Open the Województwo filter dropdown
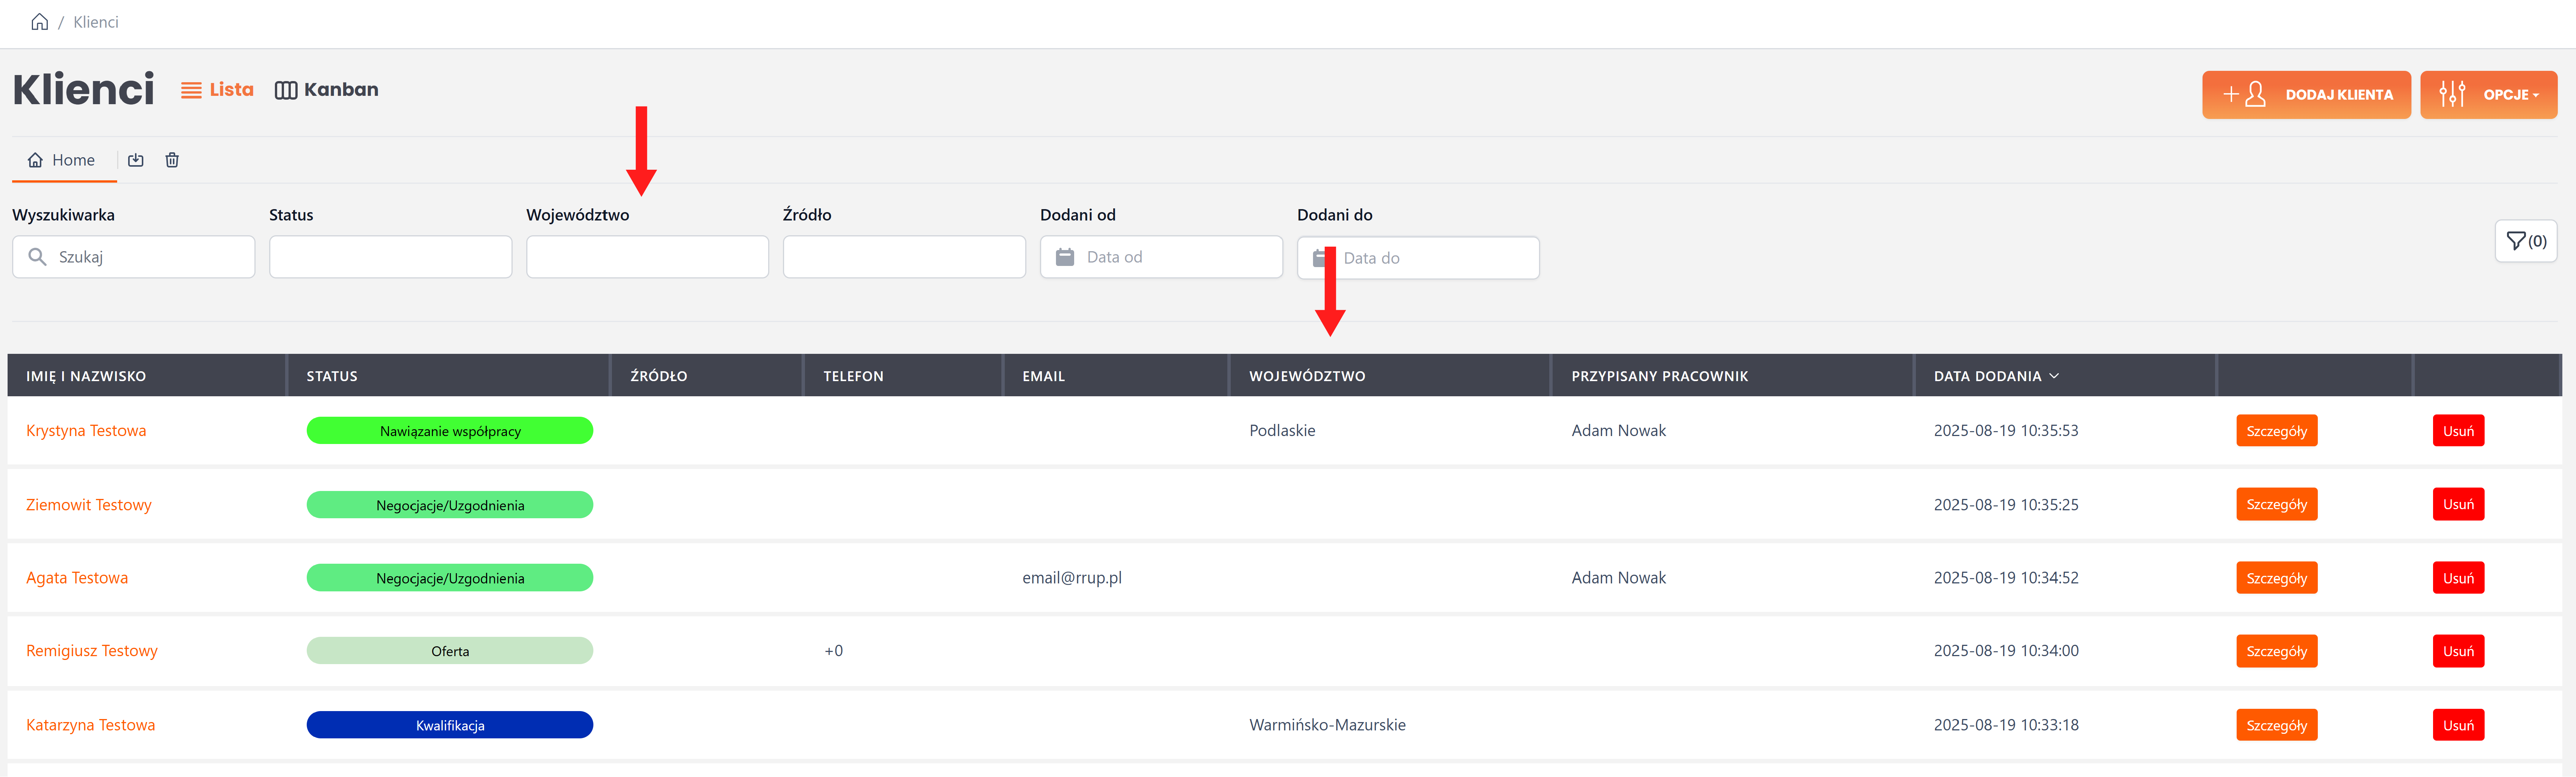Viewport: 2576px width, 777px height. [x=647, y=258]
